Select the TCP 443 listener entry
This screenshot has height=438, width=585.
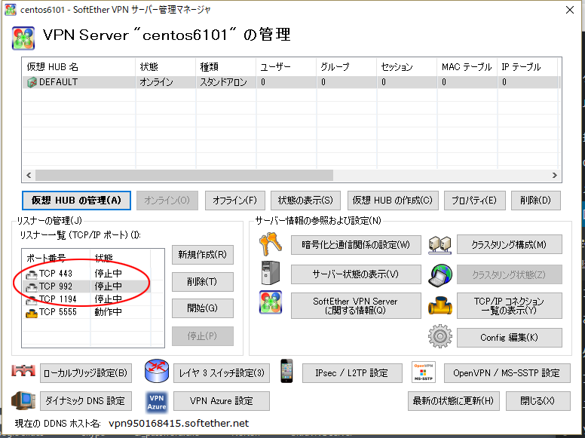coord(56,274)
